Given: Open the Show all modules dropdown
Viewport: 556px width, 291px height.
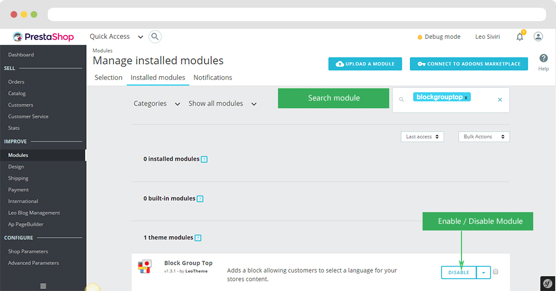Looking at the screenshot, I should pos(222,104).
